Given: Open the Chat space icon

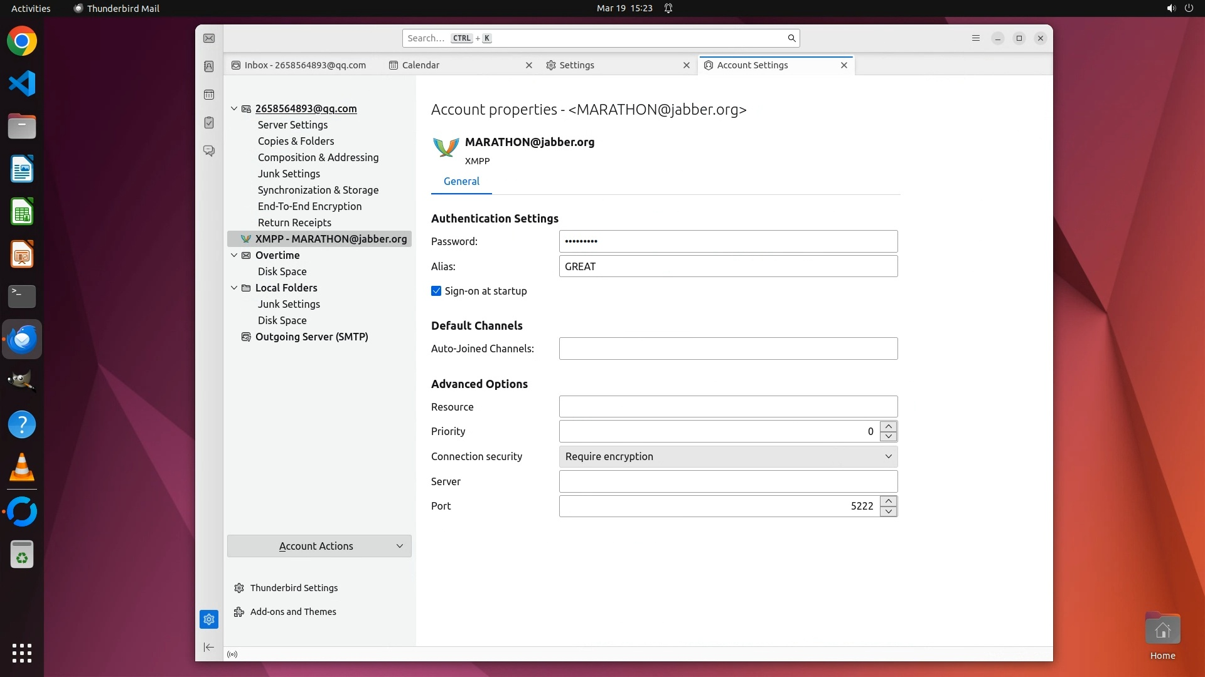Looking at the screenshot, I should click(209, 151).
